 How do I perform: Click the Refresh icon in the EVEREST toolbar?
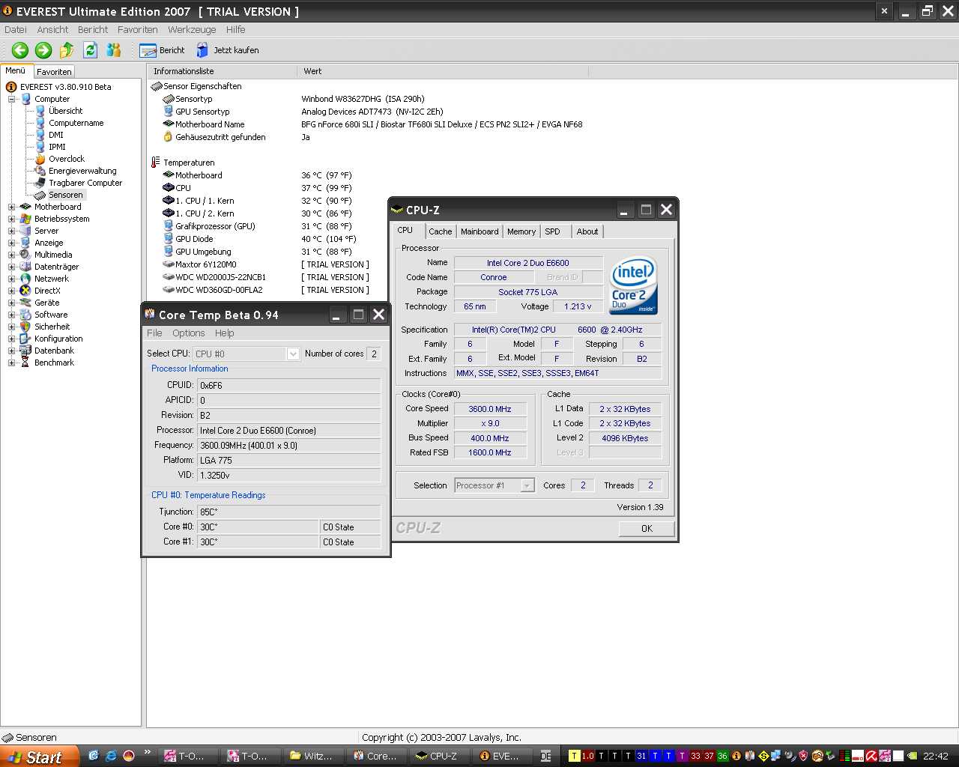coord(91,50)
